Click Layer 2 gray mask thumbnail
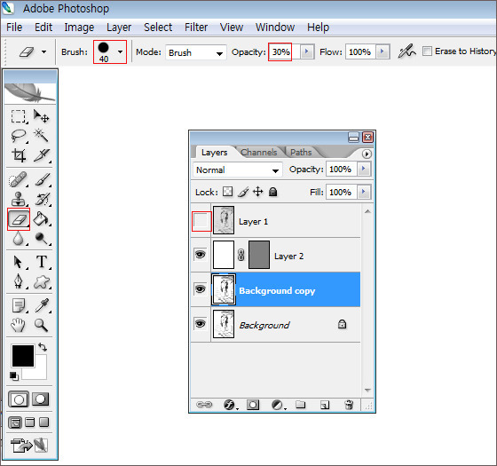 (259, 255)
